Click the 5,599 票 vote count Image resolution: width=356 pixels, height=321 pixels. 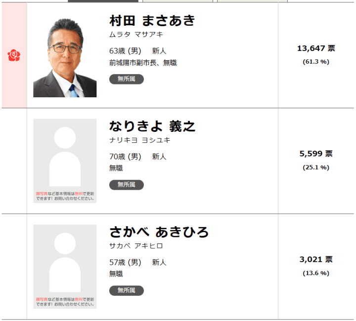(x=316, y=154)
